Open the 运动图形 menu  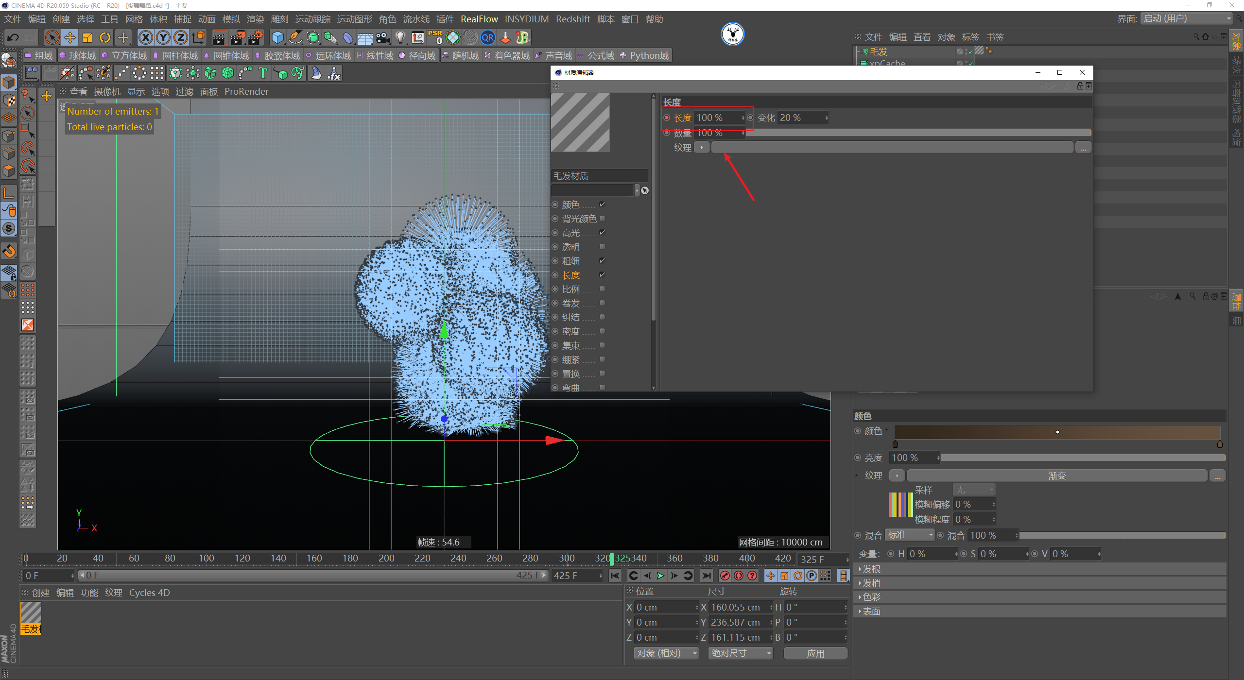pyautogui.click(x=354, y=19)
